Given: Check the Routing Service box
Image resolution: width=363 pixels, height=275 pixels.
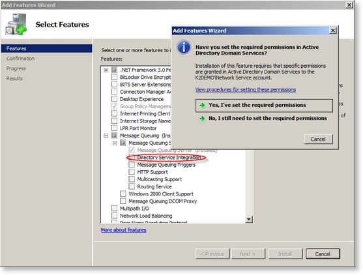Looking at the screenshot, I should point(132,186).
